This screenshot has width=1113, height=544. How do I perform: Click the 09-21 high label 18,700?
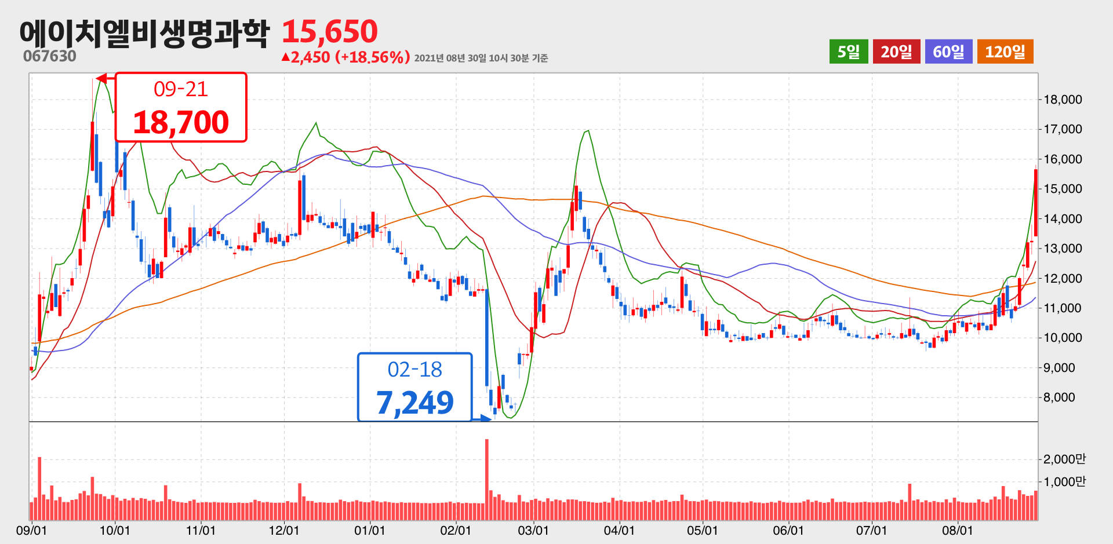[181, 107]
